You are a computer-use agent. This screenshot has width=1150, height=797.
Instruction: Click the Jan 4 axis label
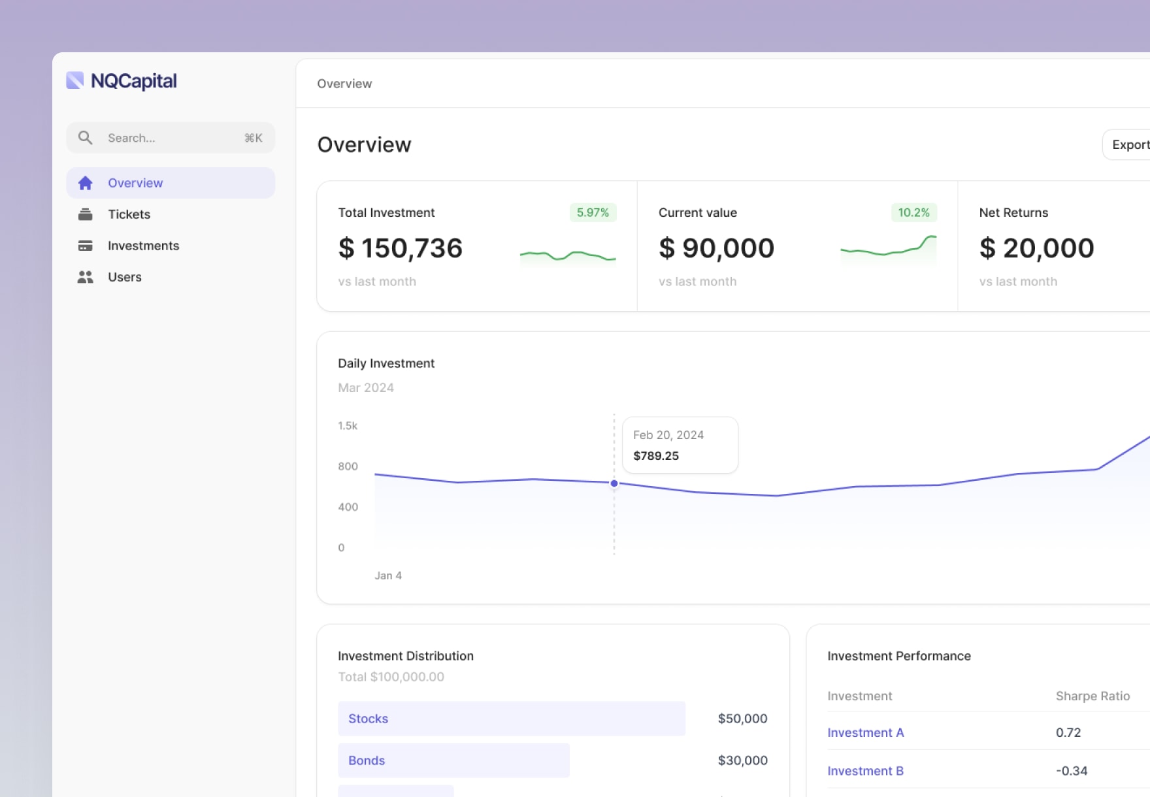pyautogui.click(x=388, y=576)
